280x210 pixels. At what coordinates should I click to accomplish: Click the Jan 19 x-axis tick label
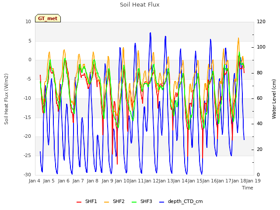pos(253,181)
